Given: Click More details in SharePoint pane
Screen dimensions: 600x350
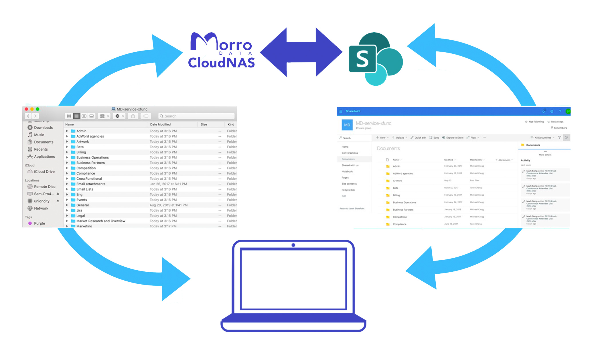Looking at the screenshot, I should [545, 155].
